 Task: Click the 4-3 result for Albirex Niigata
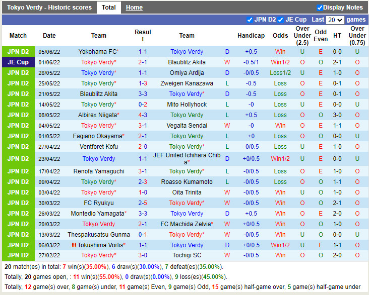pos(143,115)
